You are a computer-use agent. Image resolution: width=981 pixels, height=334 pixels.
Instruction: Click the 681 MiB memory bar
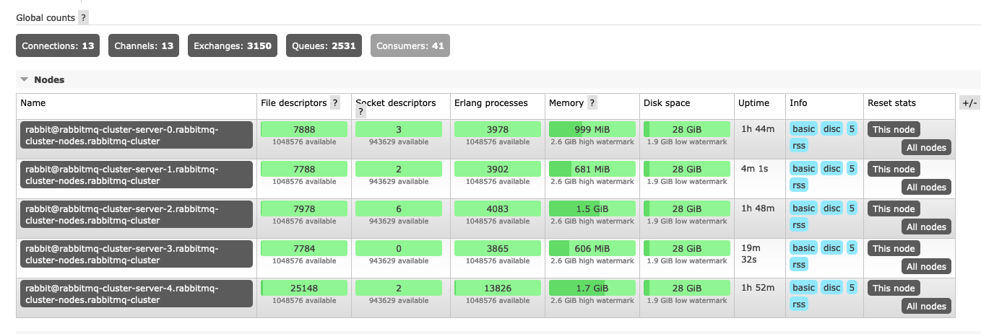[x=592, y=169]
